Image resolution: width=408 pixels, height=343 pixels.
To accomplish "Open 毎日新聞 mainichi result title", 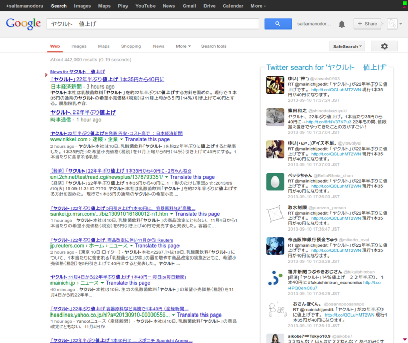I will pyautogui.click(x=118, y=277).
